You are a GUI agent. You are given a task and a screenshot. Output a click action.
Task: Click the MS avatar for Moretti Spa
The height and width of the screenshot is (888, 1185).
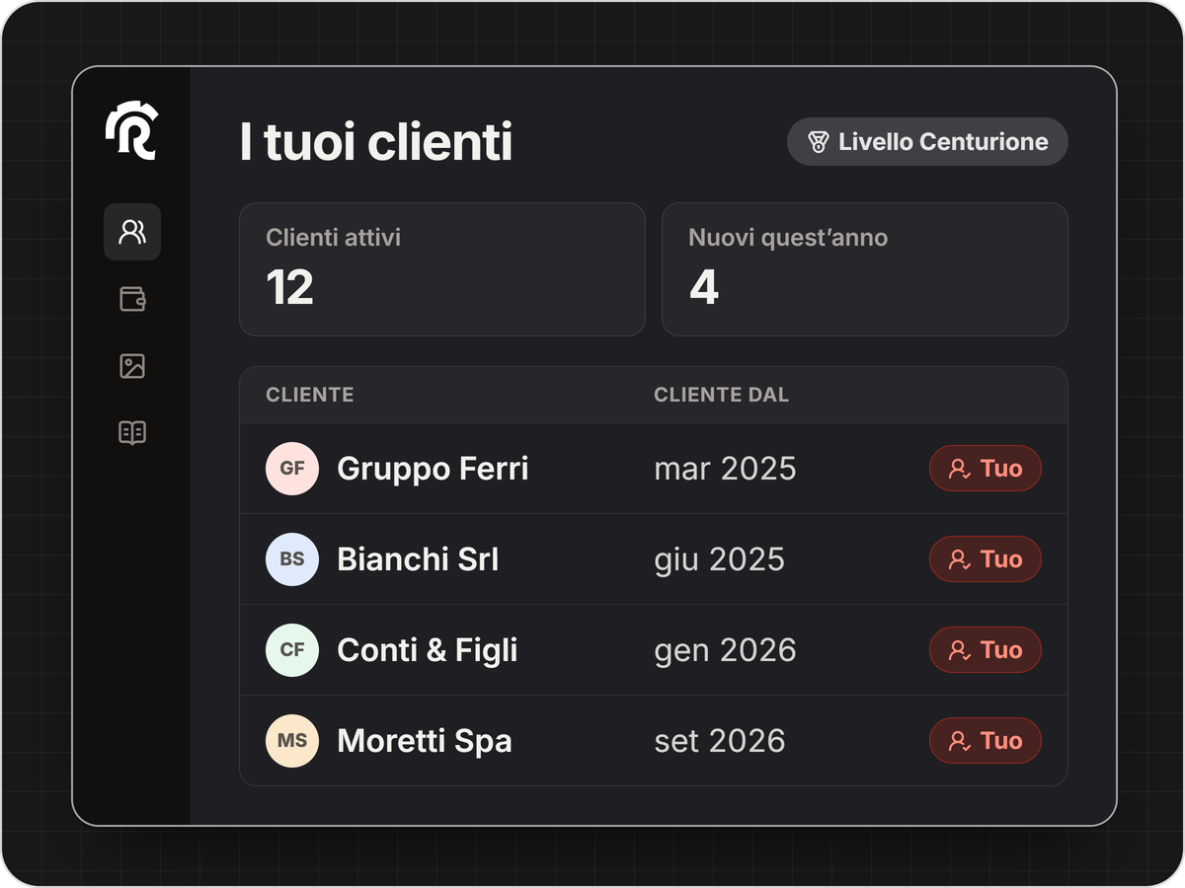click(292, 741)
